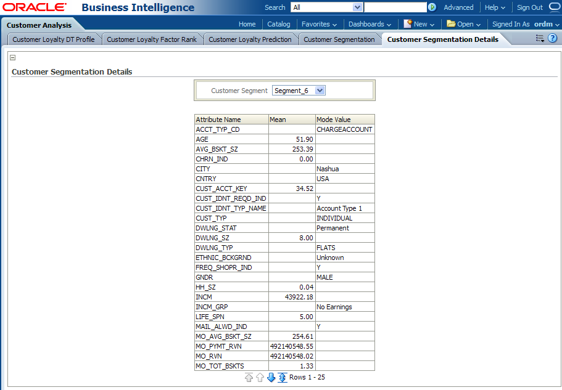The image size is (562, 390).
Task: Click the previous rows up arrow
Action: 260,377
